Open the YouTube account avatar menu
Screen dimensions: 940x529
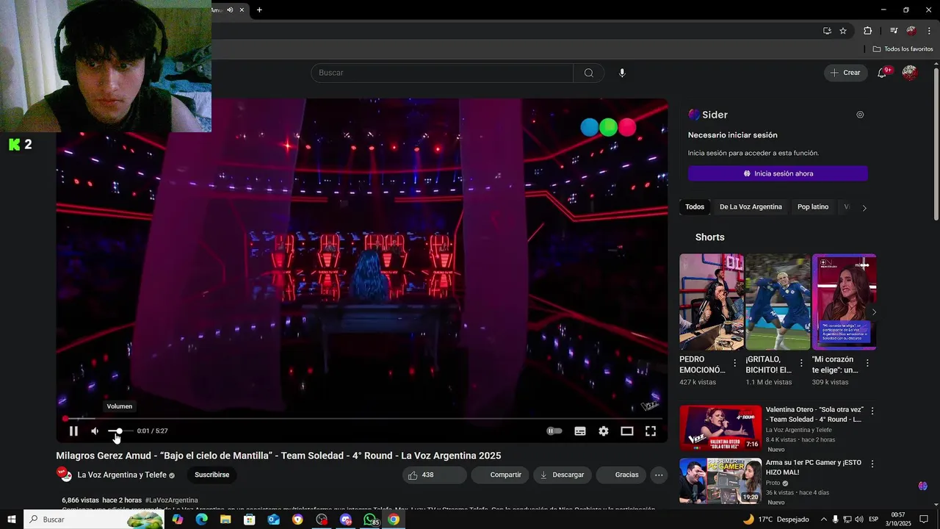tap(910, 73)
